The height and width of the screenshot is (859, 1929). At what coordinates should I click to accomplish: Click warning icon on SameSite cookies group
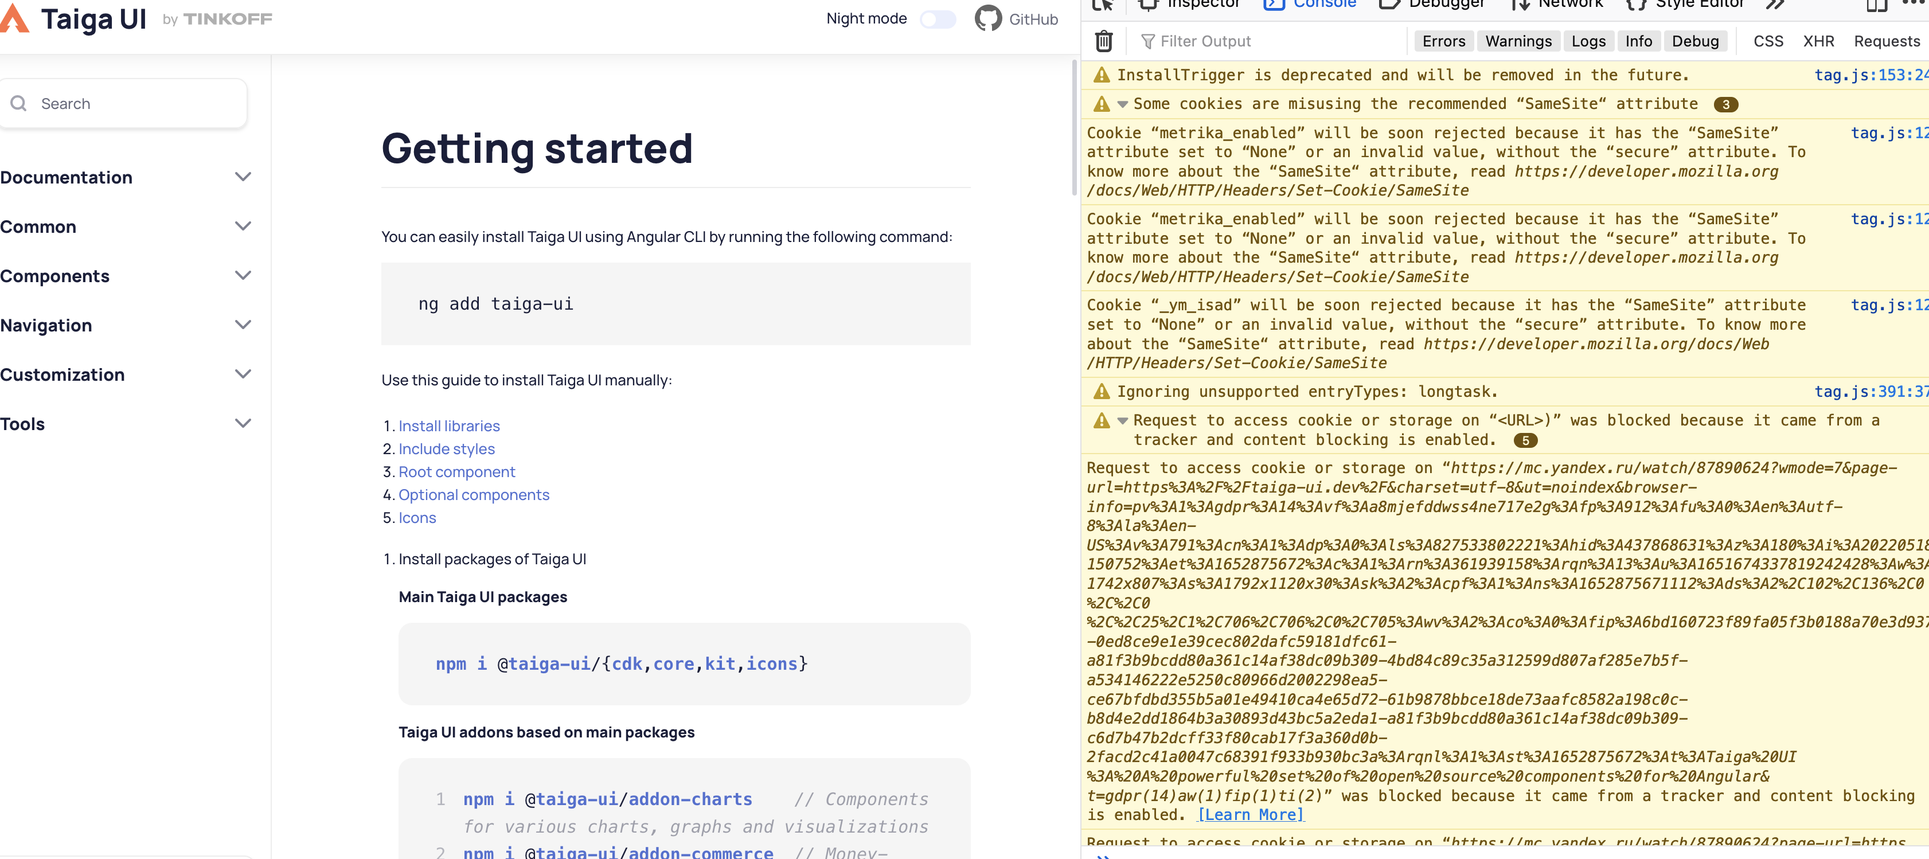tap(1102, 104)
